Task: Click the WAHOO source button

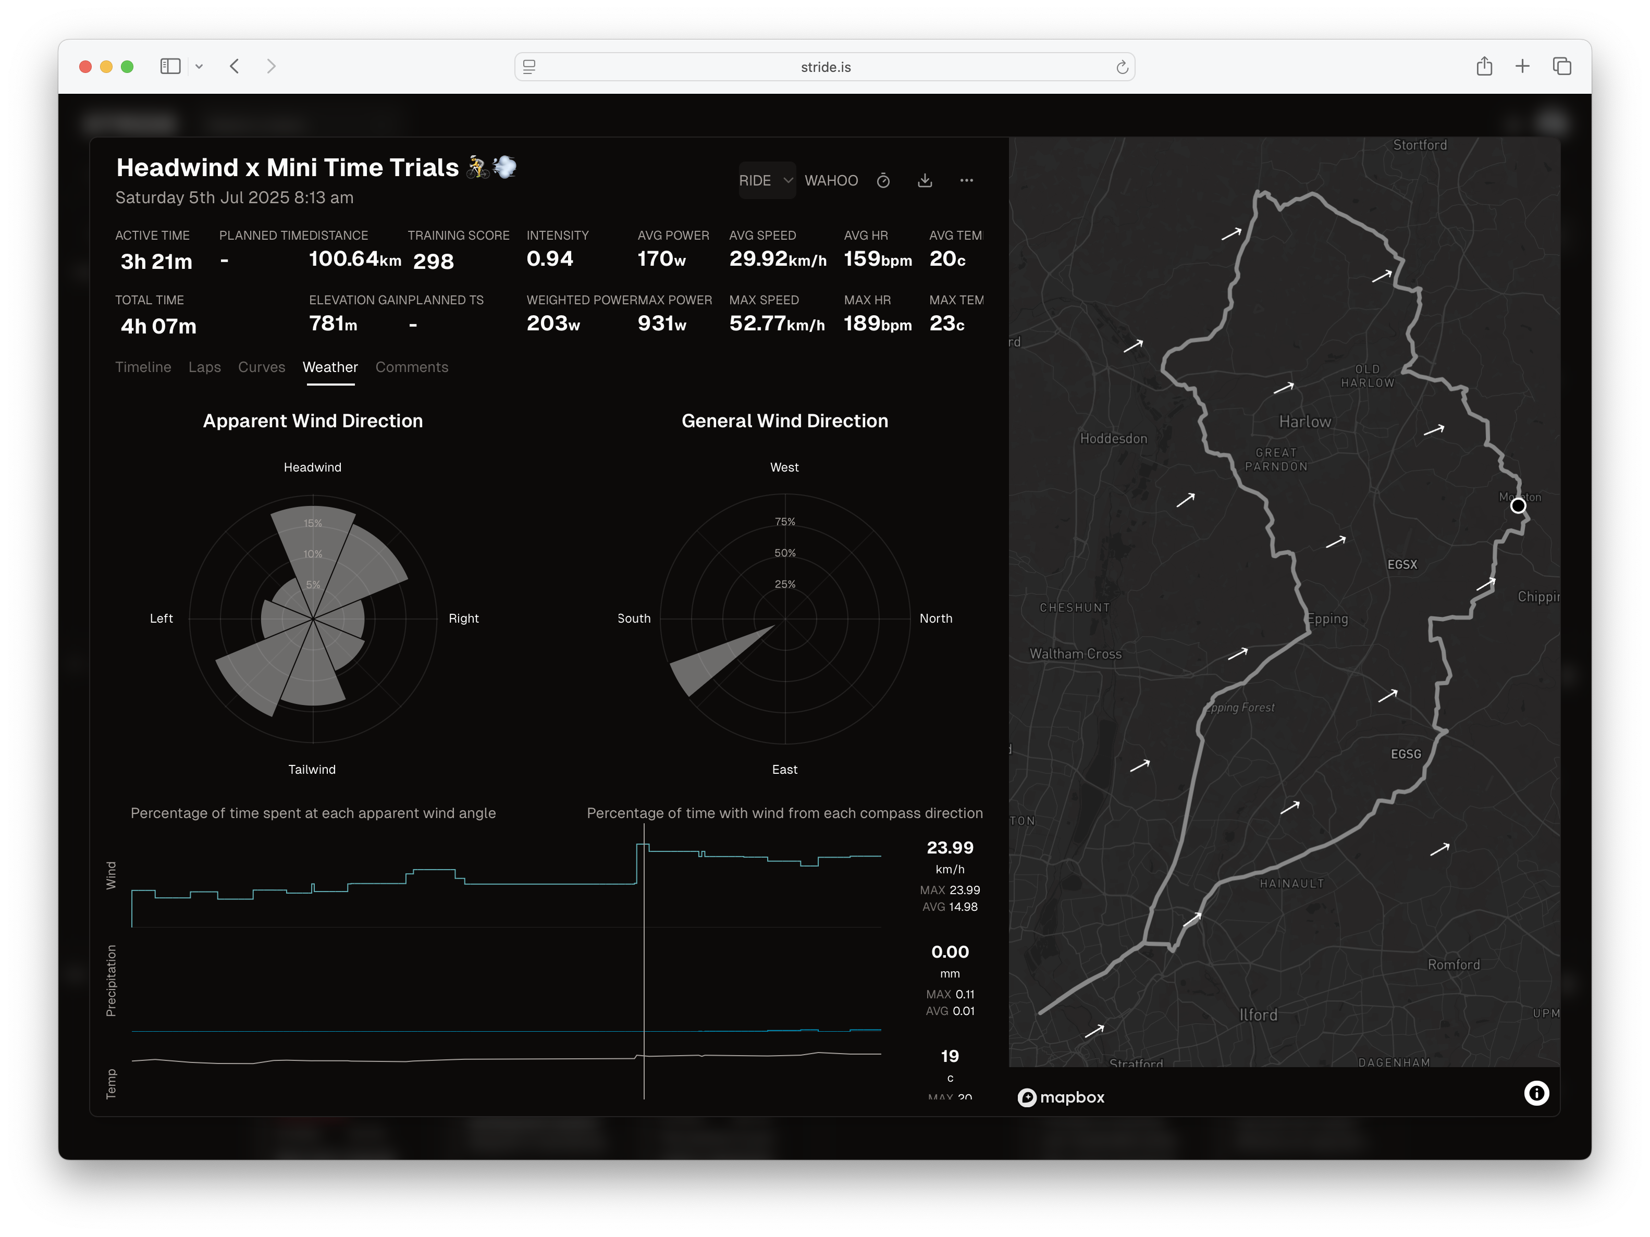Action: point(831,180)
